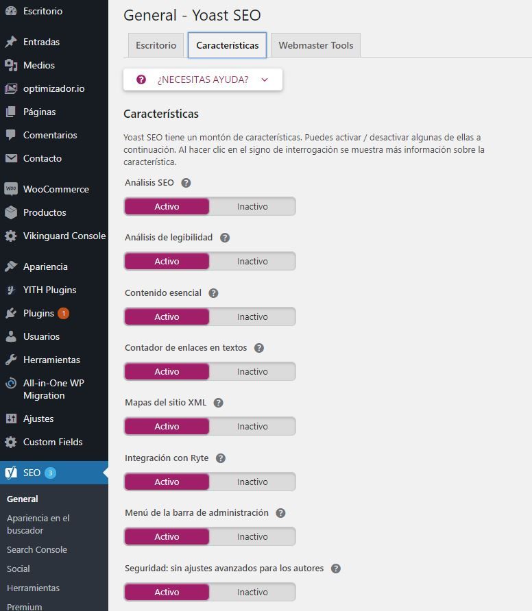Open the Vikinguard Console menu label
532x611 pixels.
(64, 236)
